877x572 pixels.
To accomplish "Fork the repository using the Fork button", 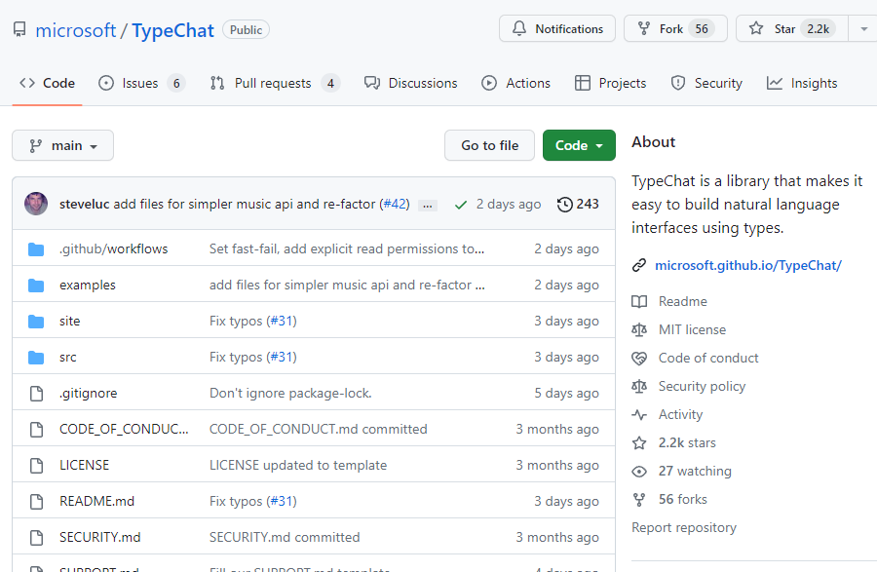I will point(675,28).
